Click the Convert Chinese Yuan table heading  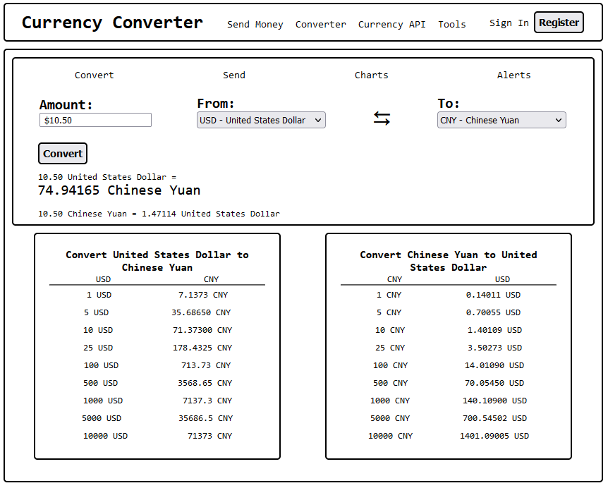448,261
